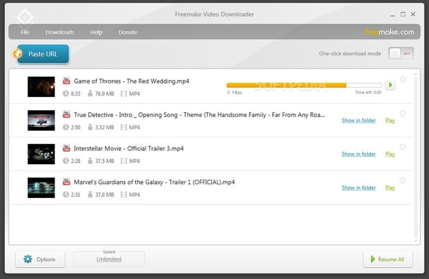Show Interstellar trailer in folder
This screenshot has height=279, width=429.
pos(359,154)
